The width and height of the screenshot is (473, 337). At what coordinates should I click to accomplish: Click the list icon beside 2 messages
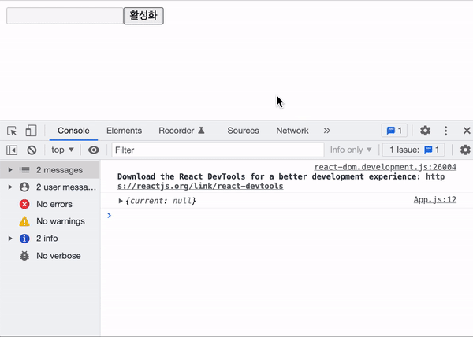point(24,170)
